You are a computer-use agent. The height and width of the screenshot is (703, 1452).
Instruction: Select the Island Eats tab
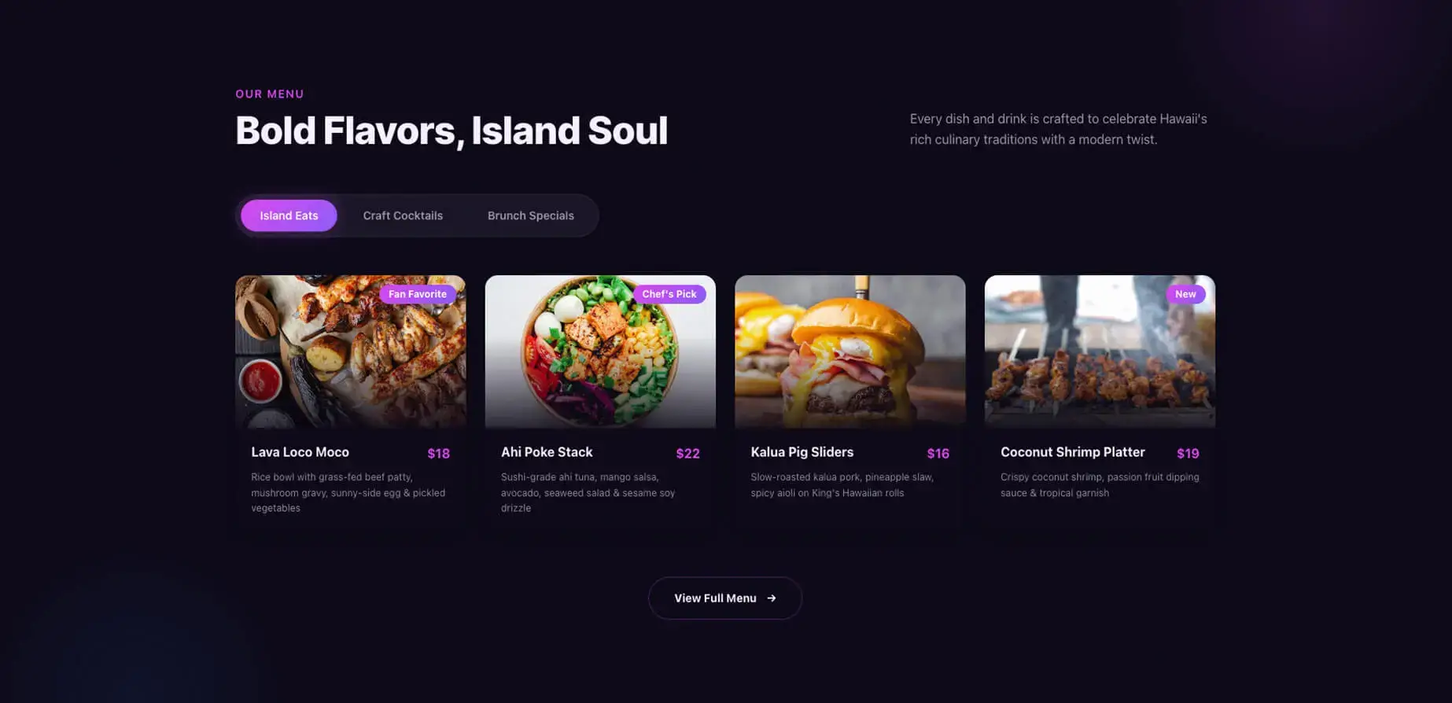(289, 215)
